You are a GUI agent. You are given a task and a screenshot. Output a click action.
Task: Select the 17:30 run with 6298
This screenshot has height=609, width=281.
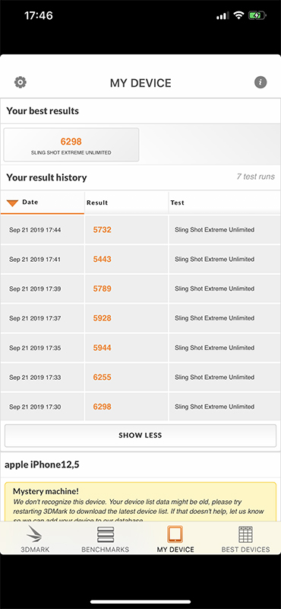tap(140, 407)
